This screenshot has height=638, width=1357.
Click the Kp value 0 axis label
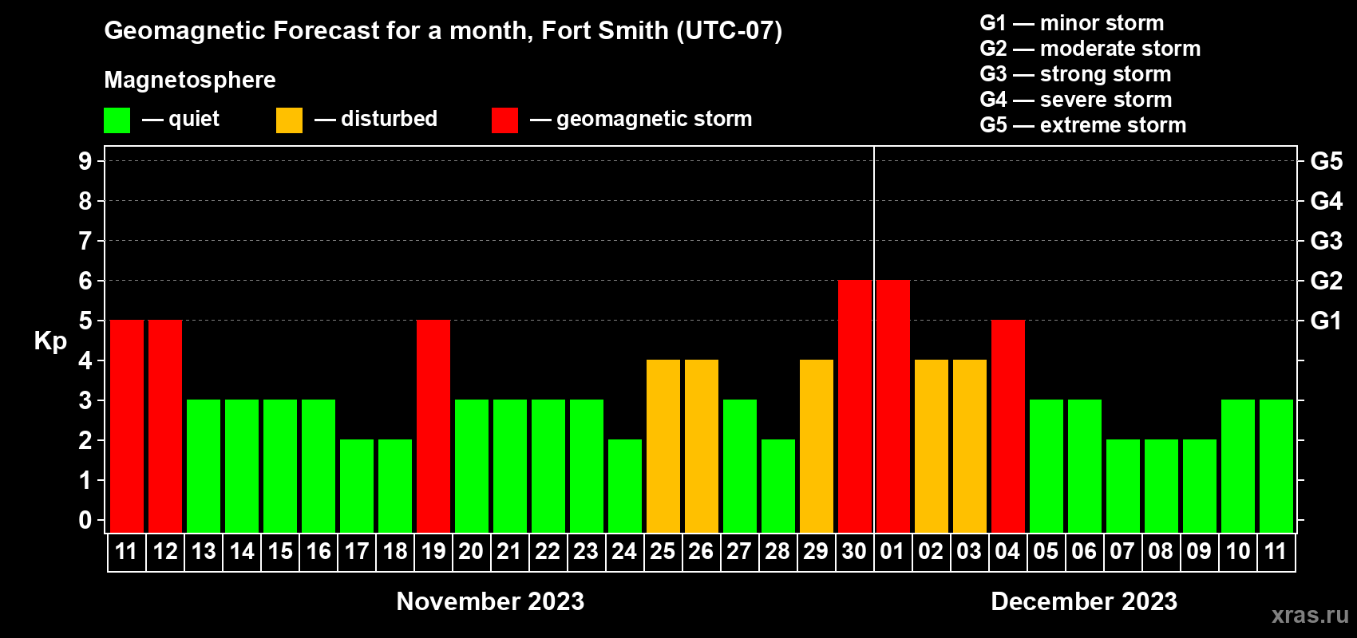pyautogui.click(x=85, y=520)
